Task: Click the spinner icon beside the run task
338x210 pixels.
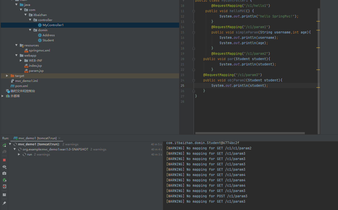Action: [x=24, y=154]
